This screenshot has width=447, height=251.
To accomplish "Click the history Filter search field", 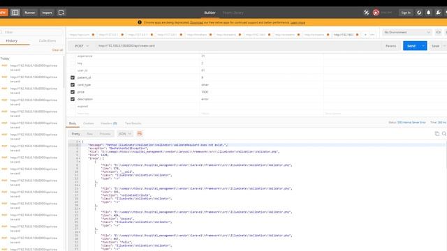I will pos(31,32).
